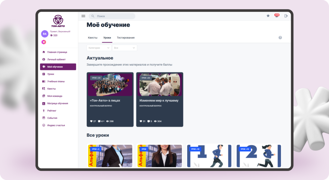The width and height of the screenshot is (329, 180).
Task: Go to Матрица обучения in sidebar
Action: tap(58, 104)
